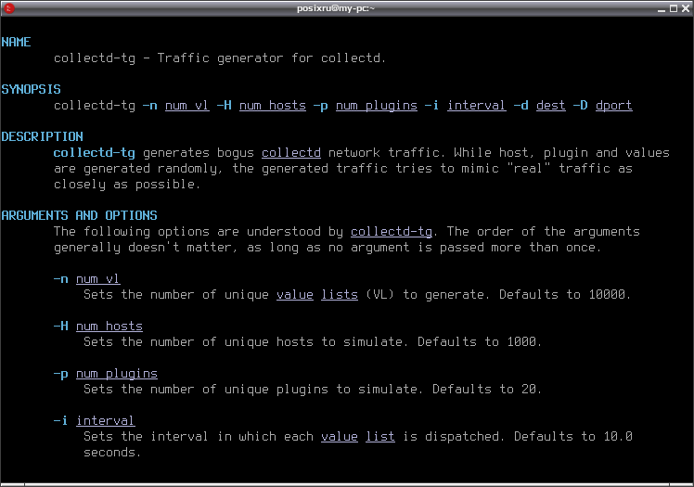
Task: Click the default value 10000
Action: [x=607, y=295]
